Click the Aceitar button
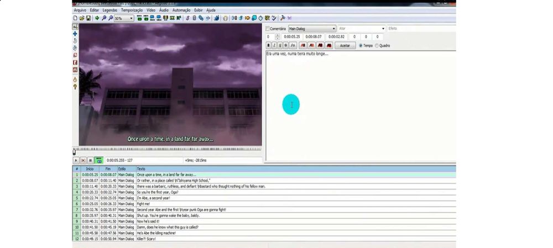This screenshot has width=553, height=248. click(345, 45)
